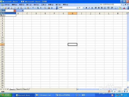Toggle Italic formatting
This screenshot has width=129, height=97.
[89, 8]
